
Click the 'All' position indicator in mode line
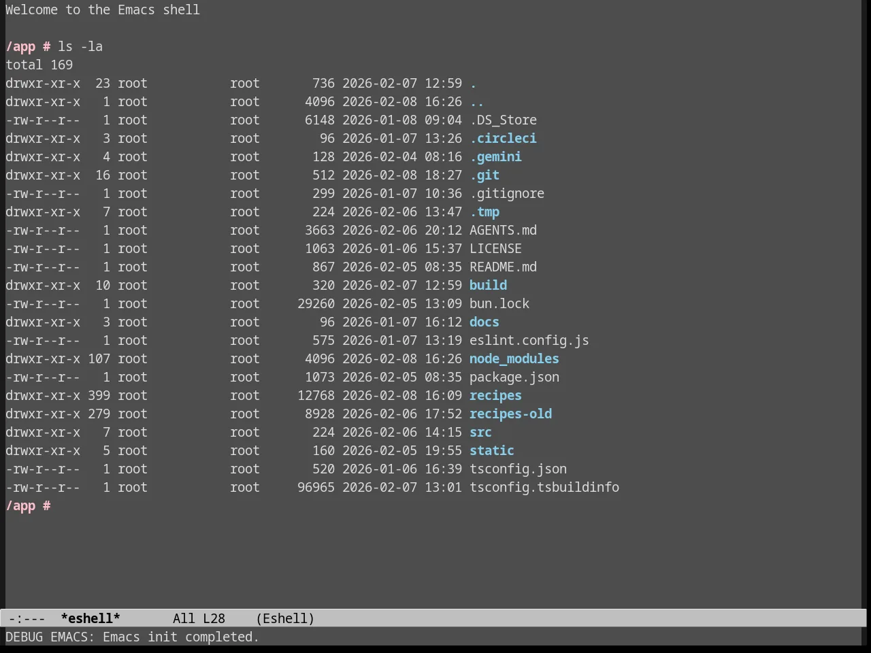[x=184, y=618]
